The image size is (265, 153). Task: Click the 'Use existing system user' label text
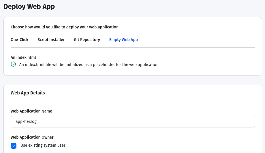(43, 145)
